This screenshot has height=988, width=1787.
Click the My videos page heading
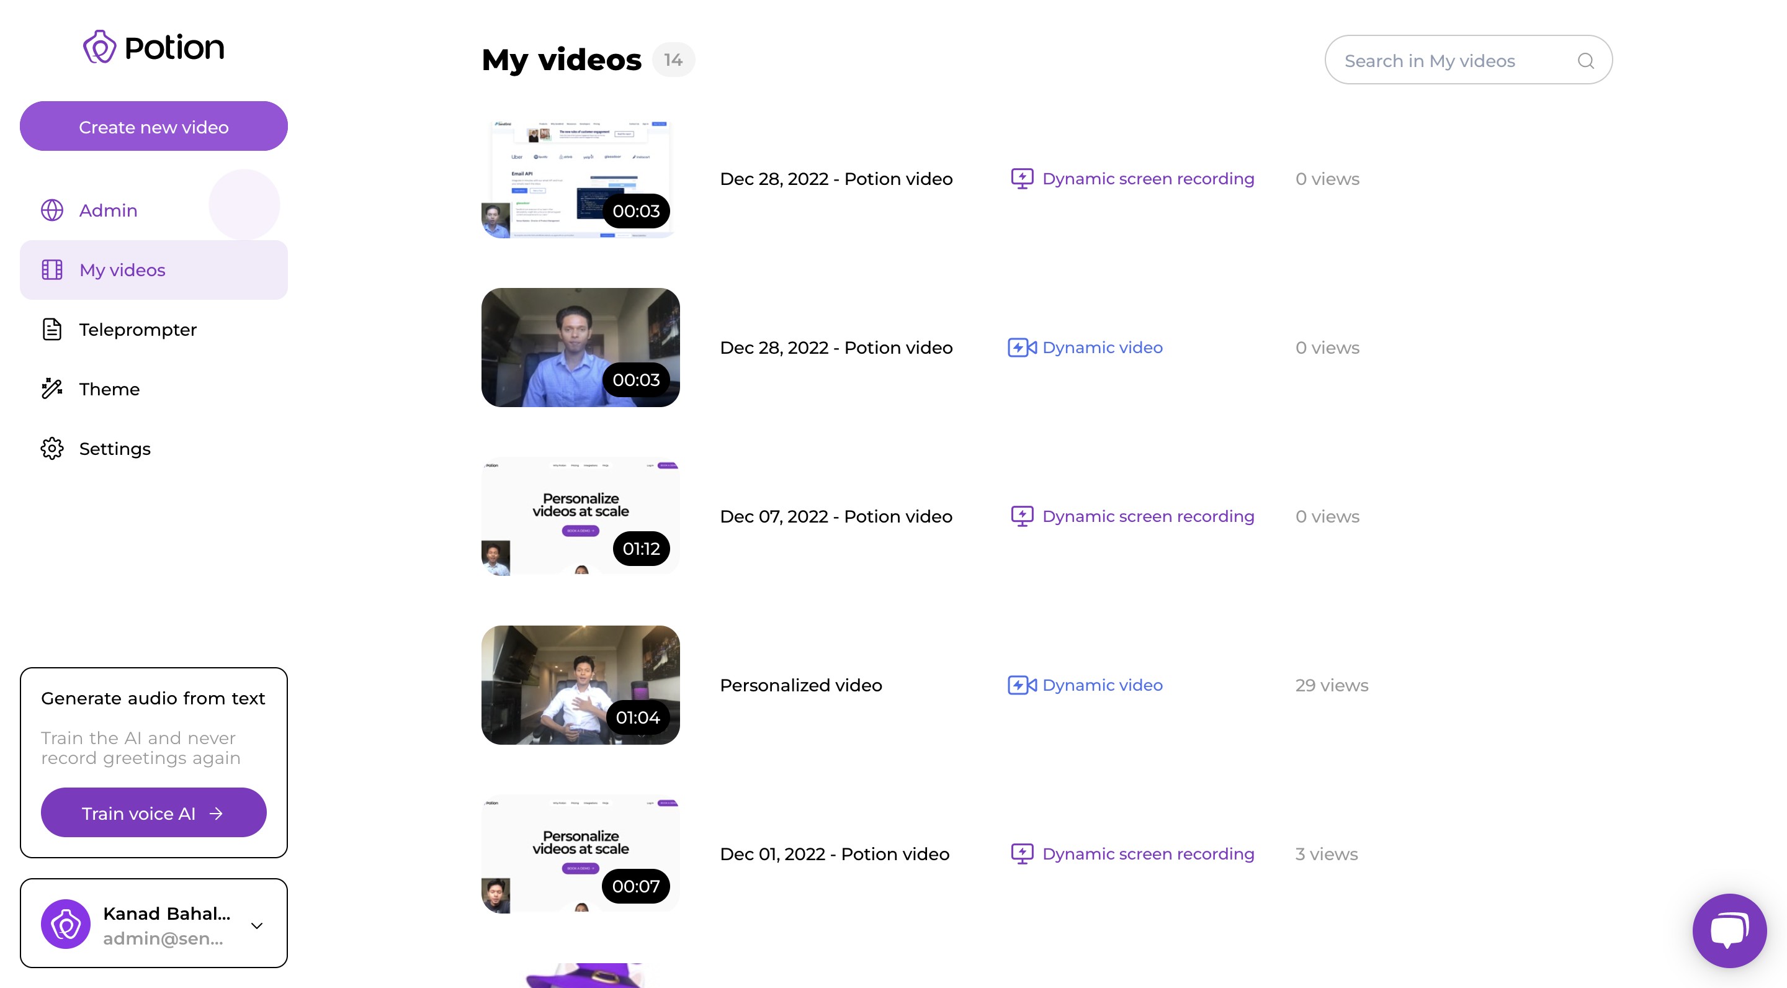click(x=561, y=60)
